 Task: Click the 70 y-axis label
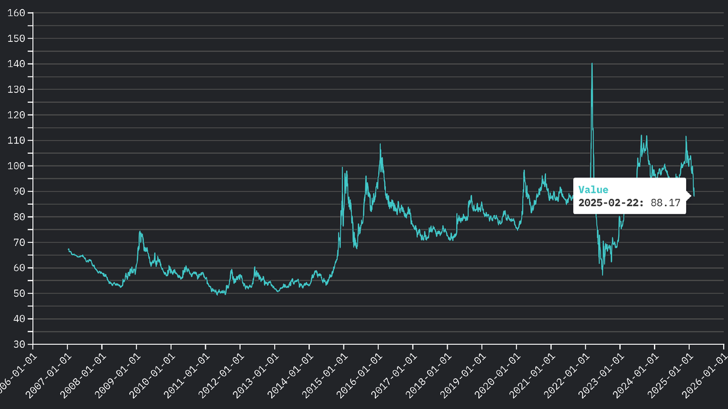20,242
